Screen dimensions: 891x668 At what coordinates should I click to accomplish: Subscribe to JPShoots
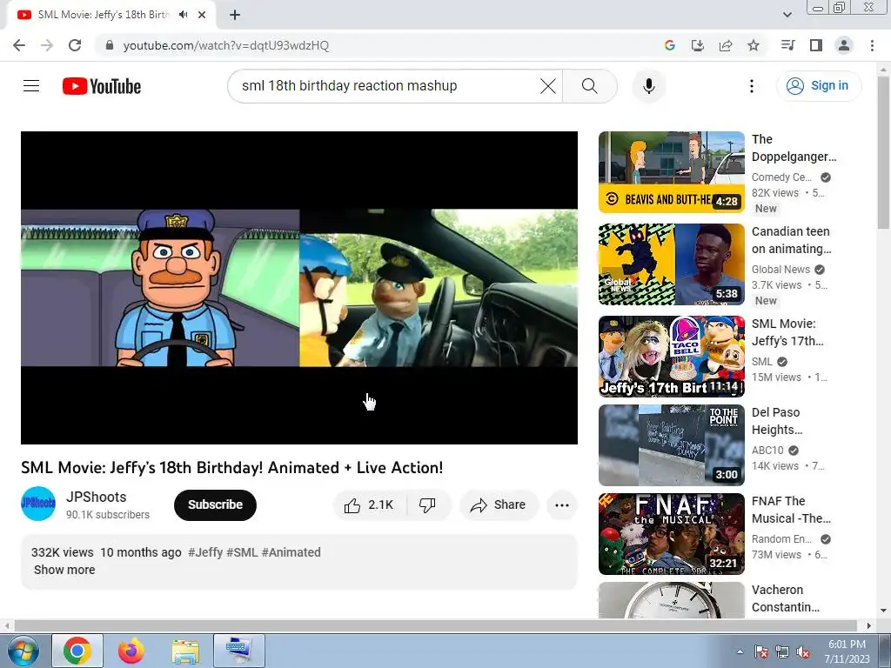[x=215, y=505]
